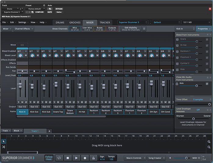Toggle the Follow Host button
This screenshot has width=213, height=163.
(x=49, y=158)
